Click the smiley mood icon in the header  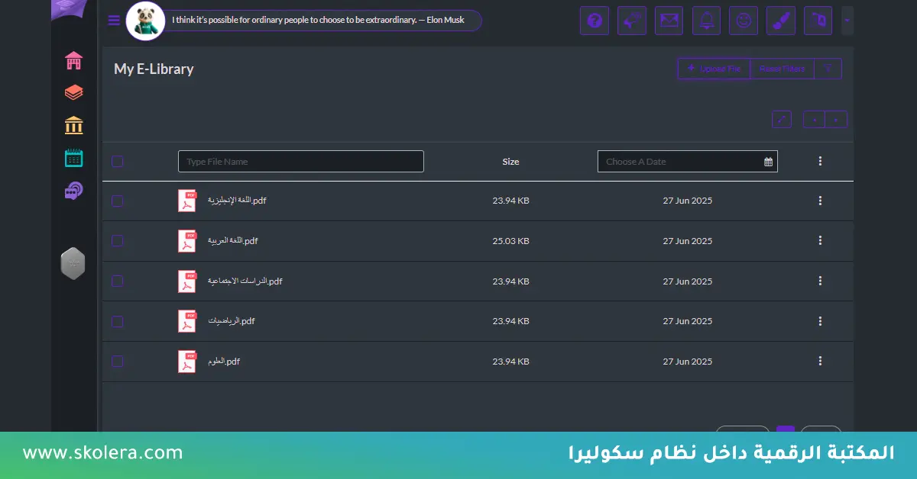pyautogui.click(x=743, y=21)
